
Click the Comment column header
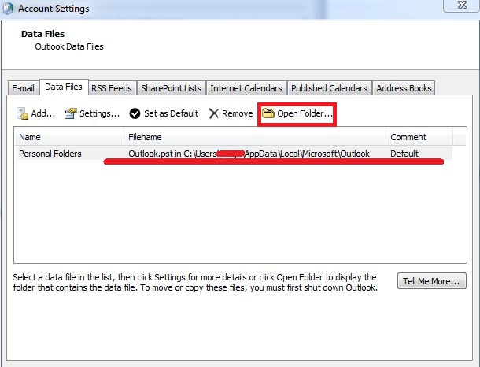(419, 137)
